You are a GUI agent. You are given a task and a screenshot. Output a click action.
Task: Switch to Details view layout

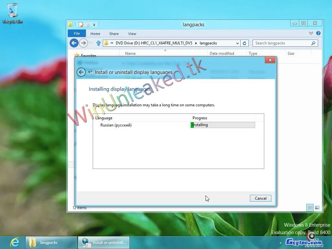[x=310, y=208]
